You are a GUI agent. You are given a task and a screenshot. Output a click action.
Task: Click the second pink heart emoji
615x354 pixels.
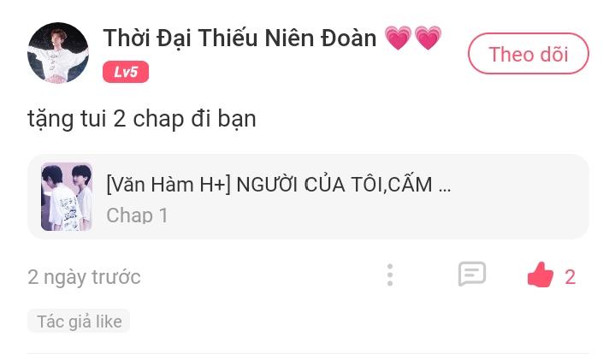coord(428,38)
